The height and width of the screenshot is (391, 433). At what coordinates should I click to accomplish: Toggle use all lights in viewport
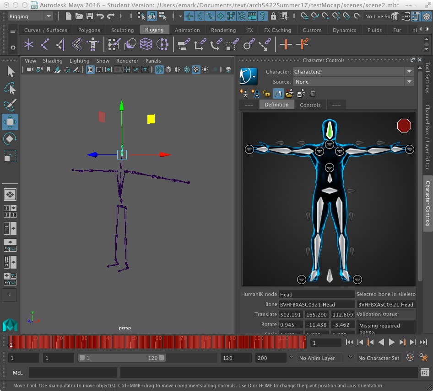[205, 70]
